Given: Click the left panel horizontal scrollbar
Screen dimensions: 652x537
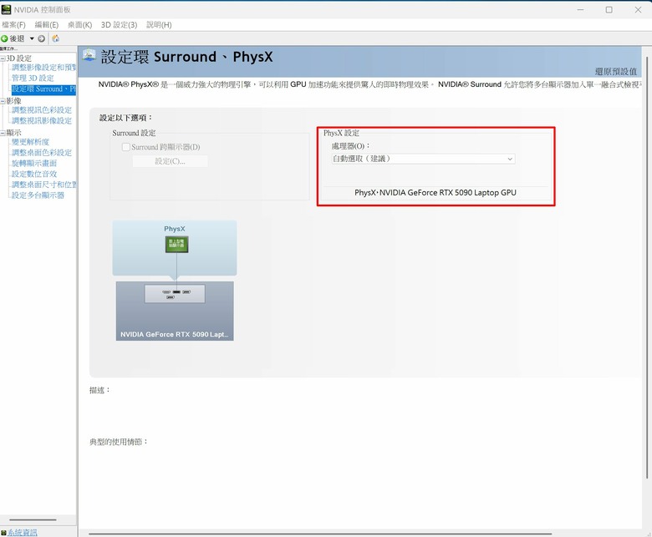Looking at the screenshot, I should point(33,519).
